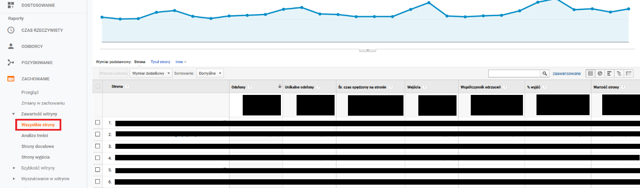
Task: Open the Analiza treści report
Action: (35, 135)
